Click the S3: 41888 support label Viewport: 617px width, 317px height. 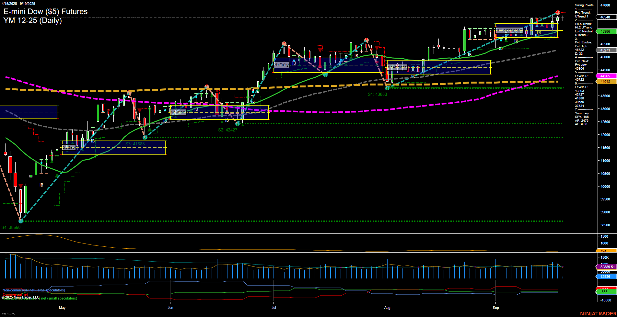(135, 144)
